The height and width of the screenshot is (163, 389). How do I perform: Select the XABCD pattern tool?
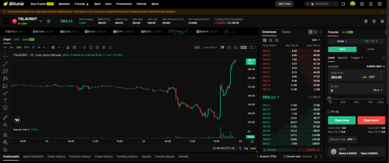(x=5, y=78)
